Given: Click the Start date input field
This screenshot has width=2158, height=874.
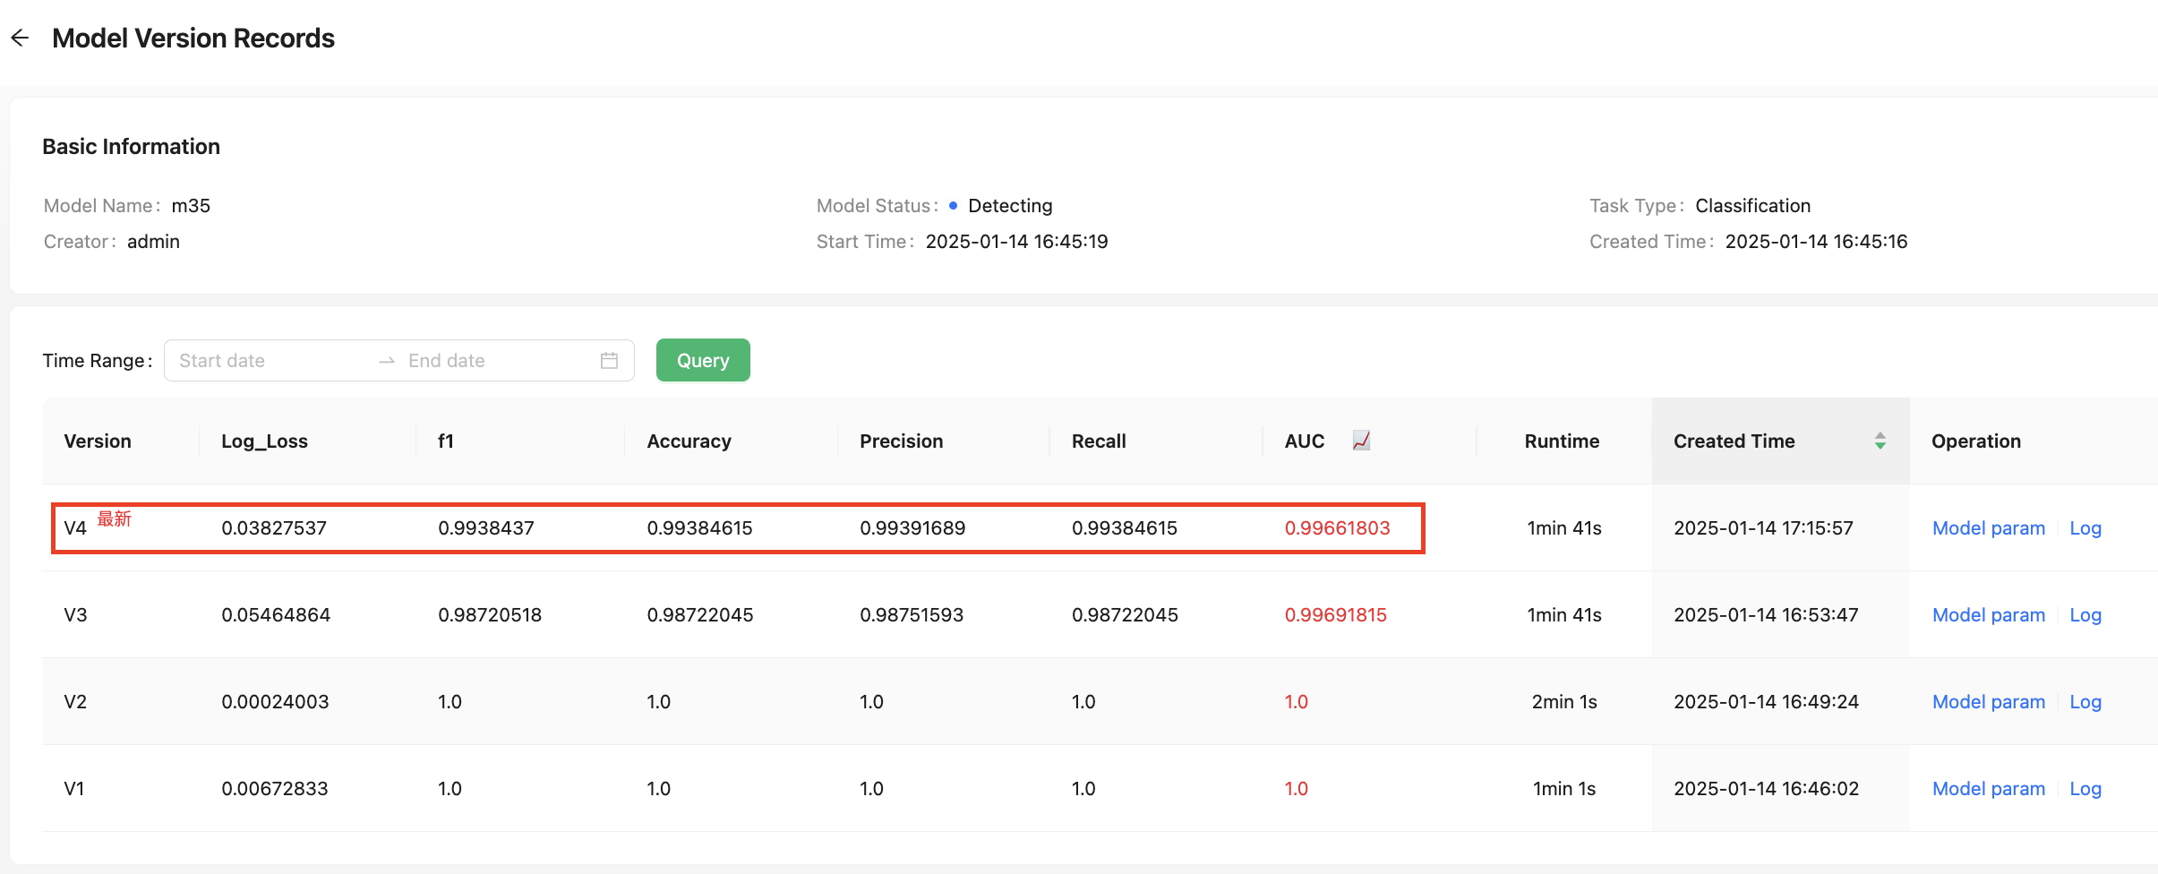Looking at the screenshot, I should coord(269,360).
